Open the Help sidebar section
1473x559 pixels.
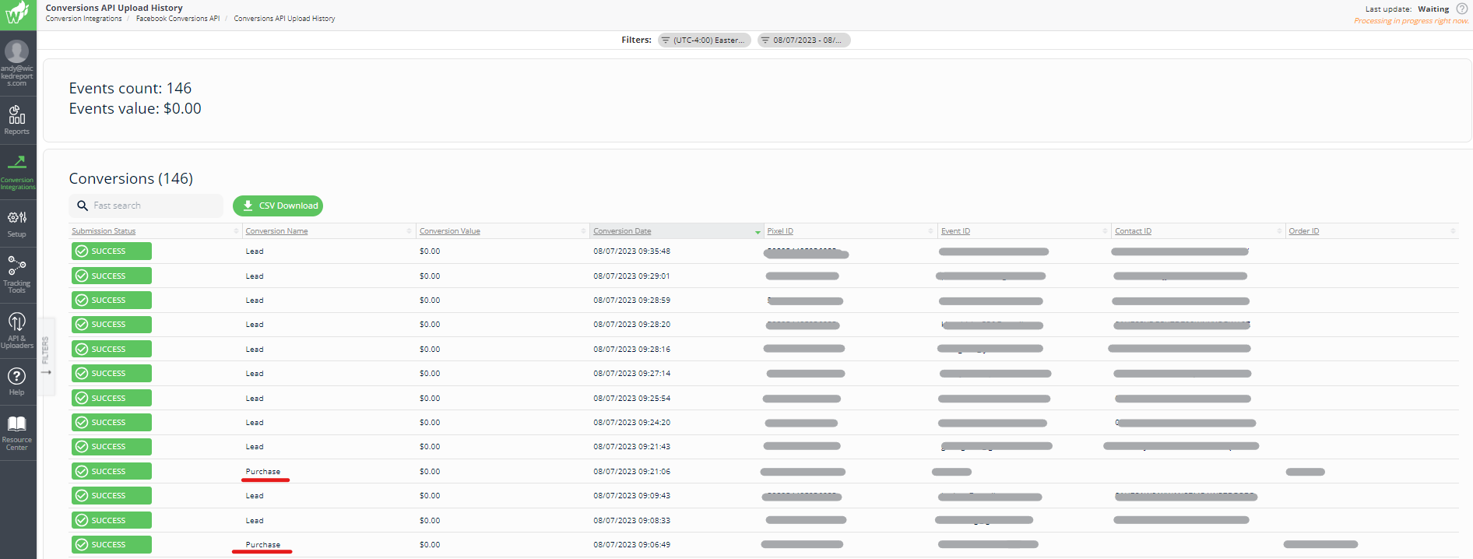point(17,381)
